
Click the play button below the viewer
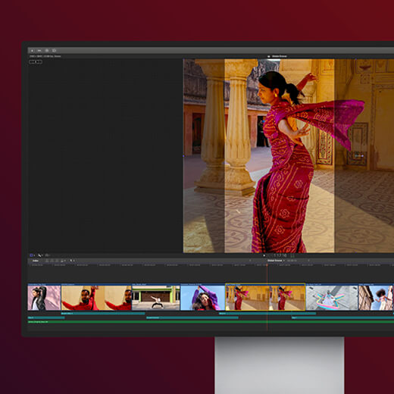(264, 255)
